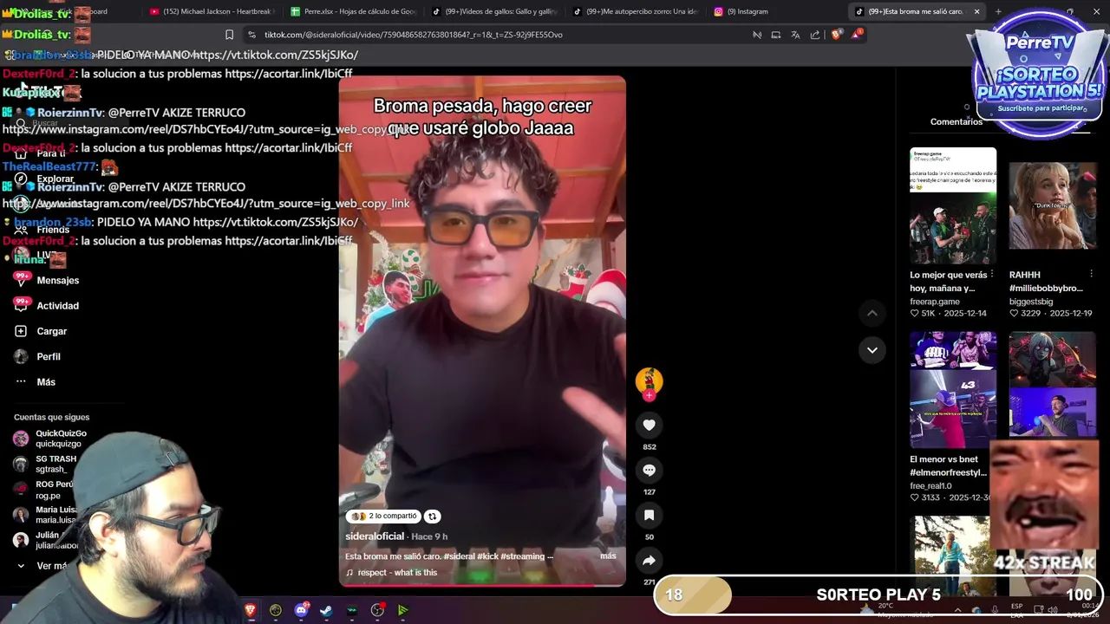This screenshot has width=1110, height=624.
Task: Go to next video with down chevron
Action: point(872,350)
